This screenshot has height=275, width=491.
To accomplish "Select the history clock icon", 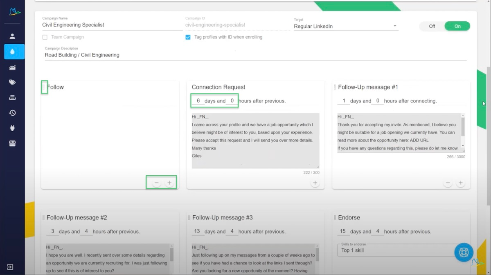I will click(x=14, y=113).
